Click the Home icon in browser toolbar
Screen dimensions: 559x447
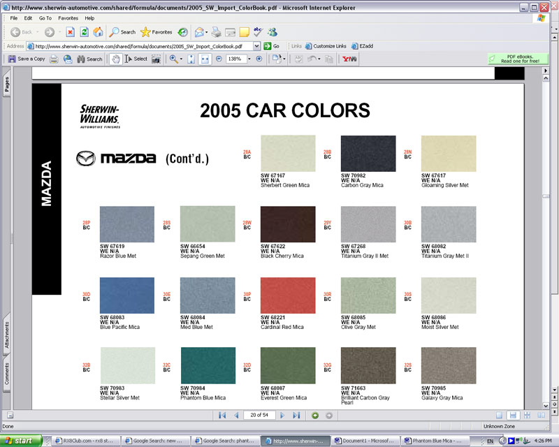pyautogui.click(x=98, y=32)
